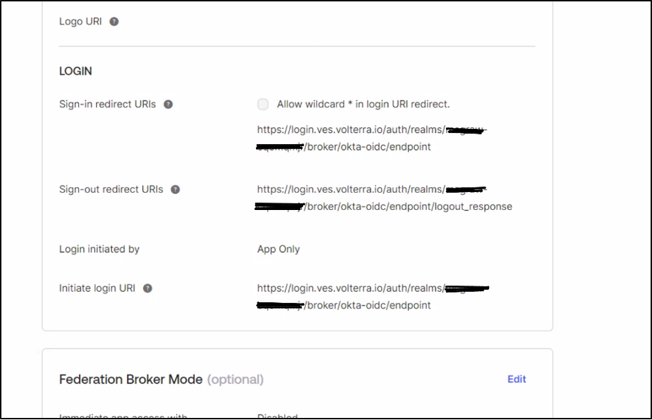Select the App Only login setting
652x420 pixels.
coord(278,249)
